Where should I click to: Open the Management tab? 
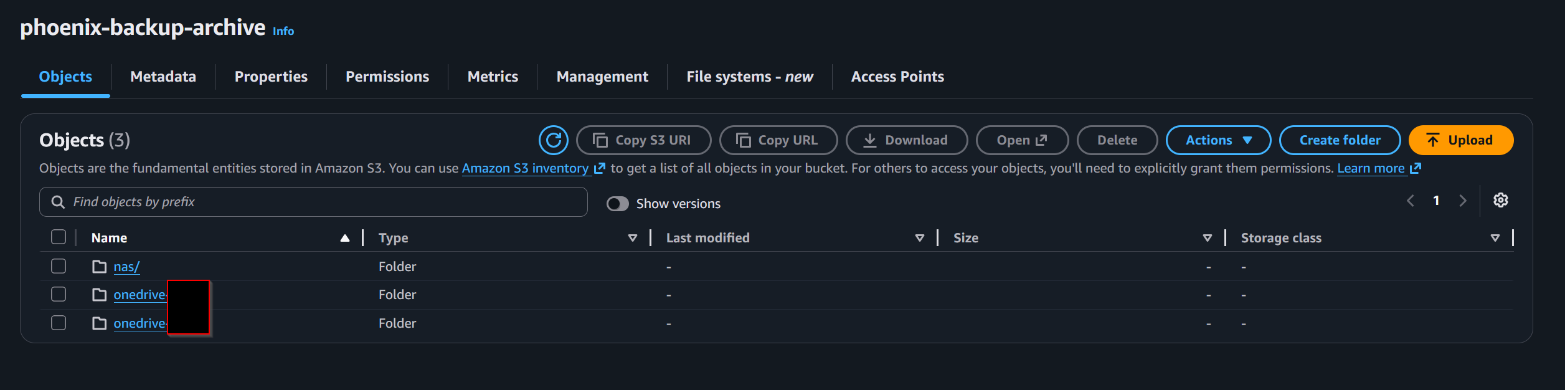tap(602, 77)
